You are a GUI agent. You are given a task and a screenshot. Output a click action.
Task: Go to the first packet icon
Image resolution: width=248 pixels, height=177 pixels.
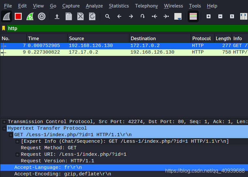(x=154, y=16)
